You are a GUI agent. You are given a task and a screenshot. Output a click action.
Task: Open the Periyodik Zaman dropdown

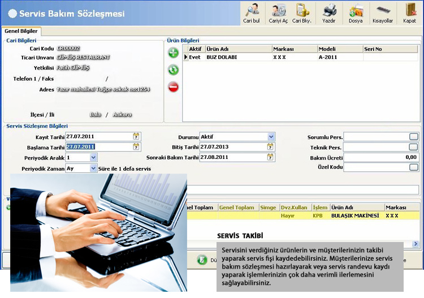click(93, 169)
